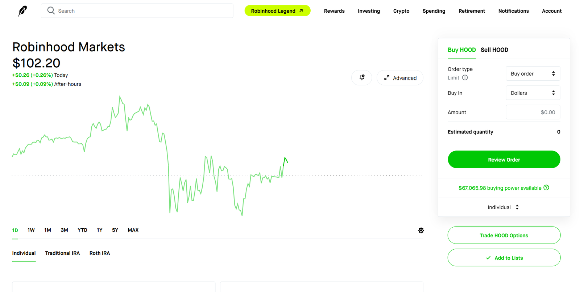The height and width of the screenshot is (292, 580).
Task: Open the Crypto section
Action: 401,11
